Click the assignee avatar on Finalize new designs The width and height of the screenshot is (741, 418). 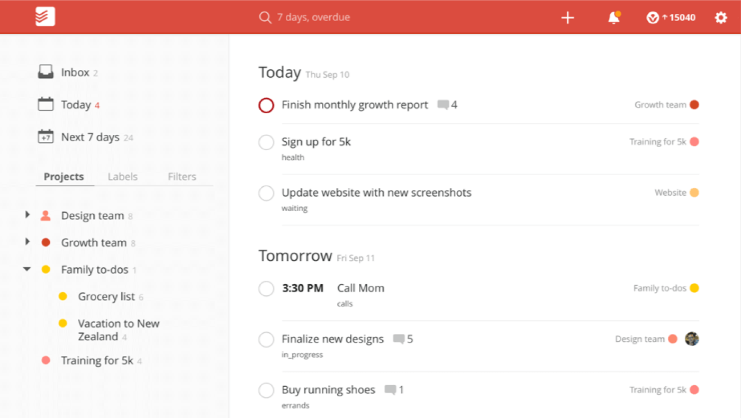691,339
